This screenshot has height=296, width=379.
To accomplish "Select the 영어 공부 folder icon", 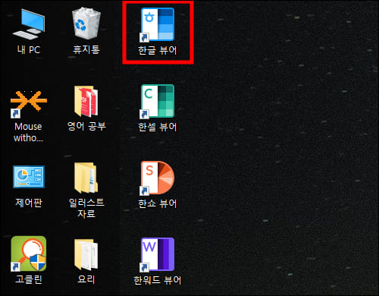I will tap(86, 101).
